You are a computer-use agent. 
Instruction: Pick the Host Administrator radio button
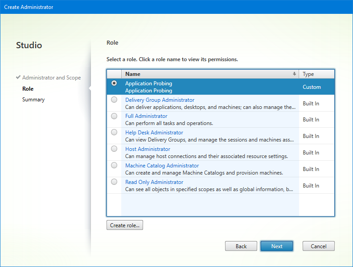[x=115, y=149]
